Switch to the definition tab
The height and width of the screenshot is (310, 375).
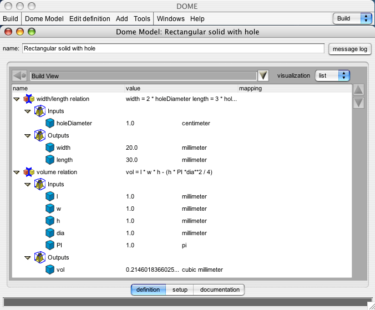point(148,289)
